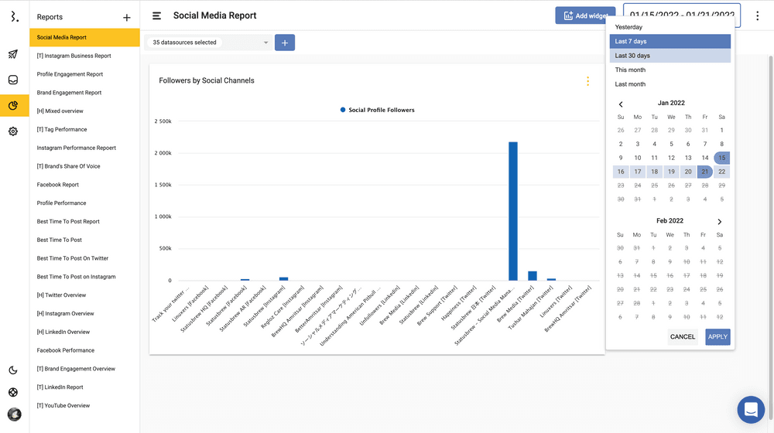Open the date range picker field
Image resolution: width=774 pixels, height=433 pixels.
click(x=681, y=15)
